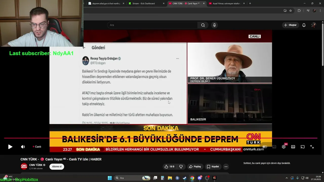Open a new browser tab
This screenshot has height=182, width=324.
[x=250, y=4]
